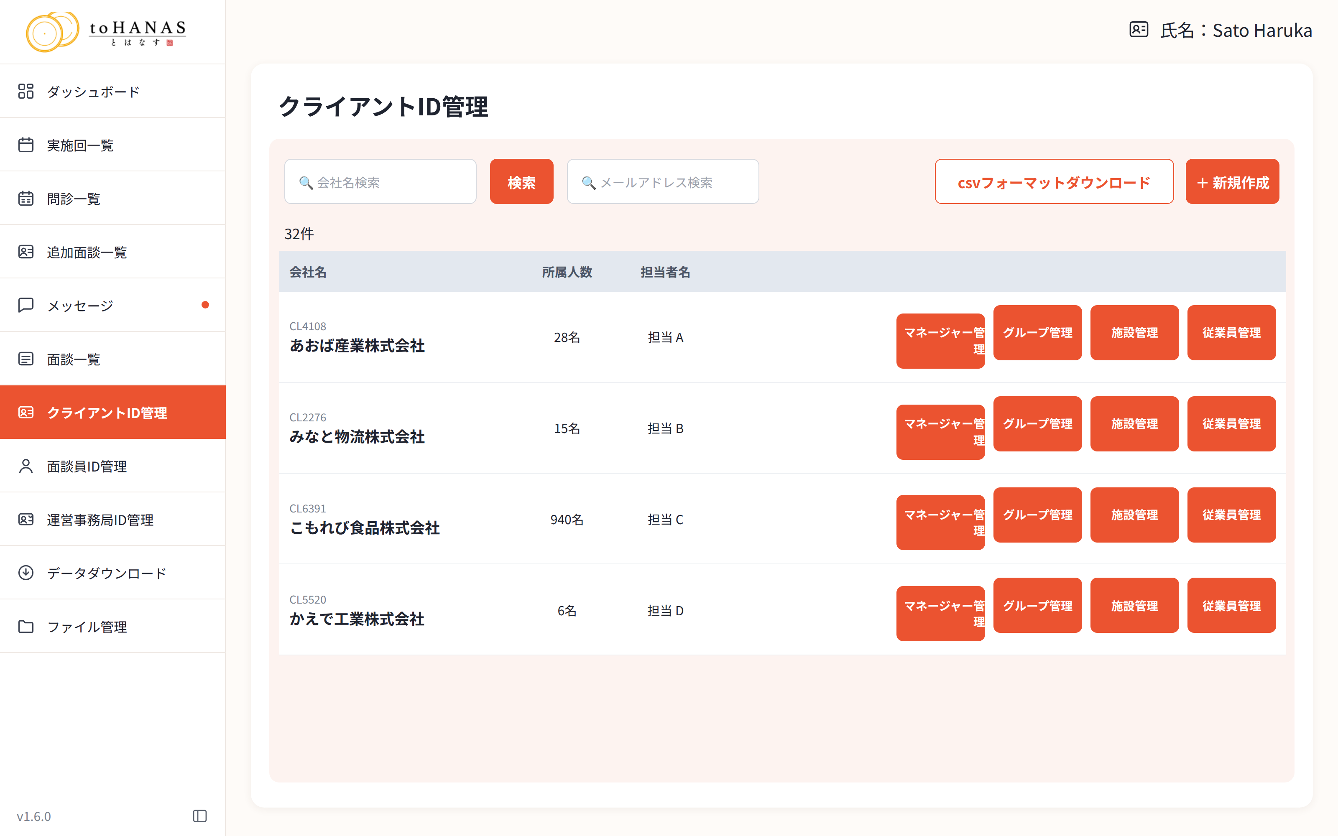Collapse the sidebar with the panel icon
This screenshot has height=836, width=1338.
(x=199, y=816)
